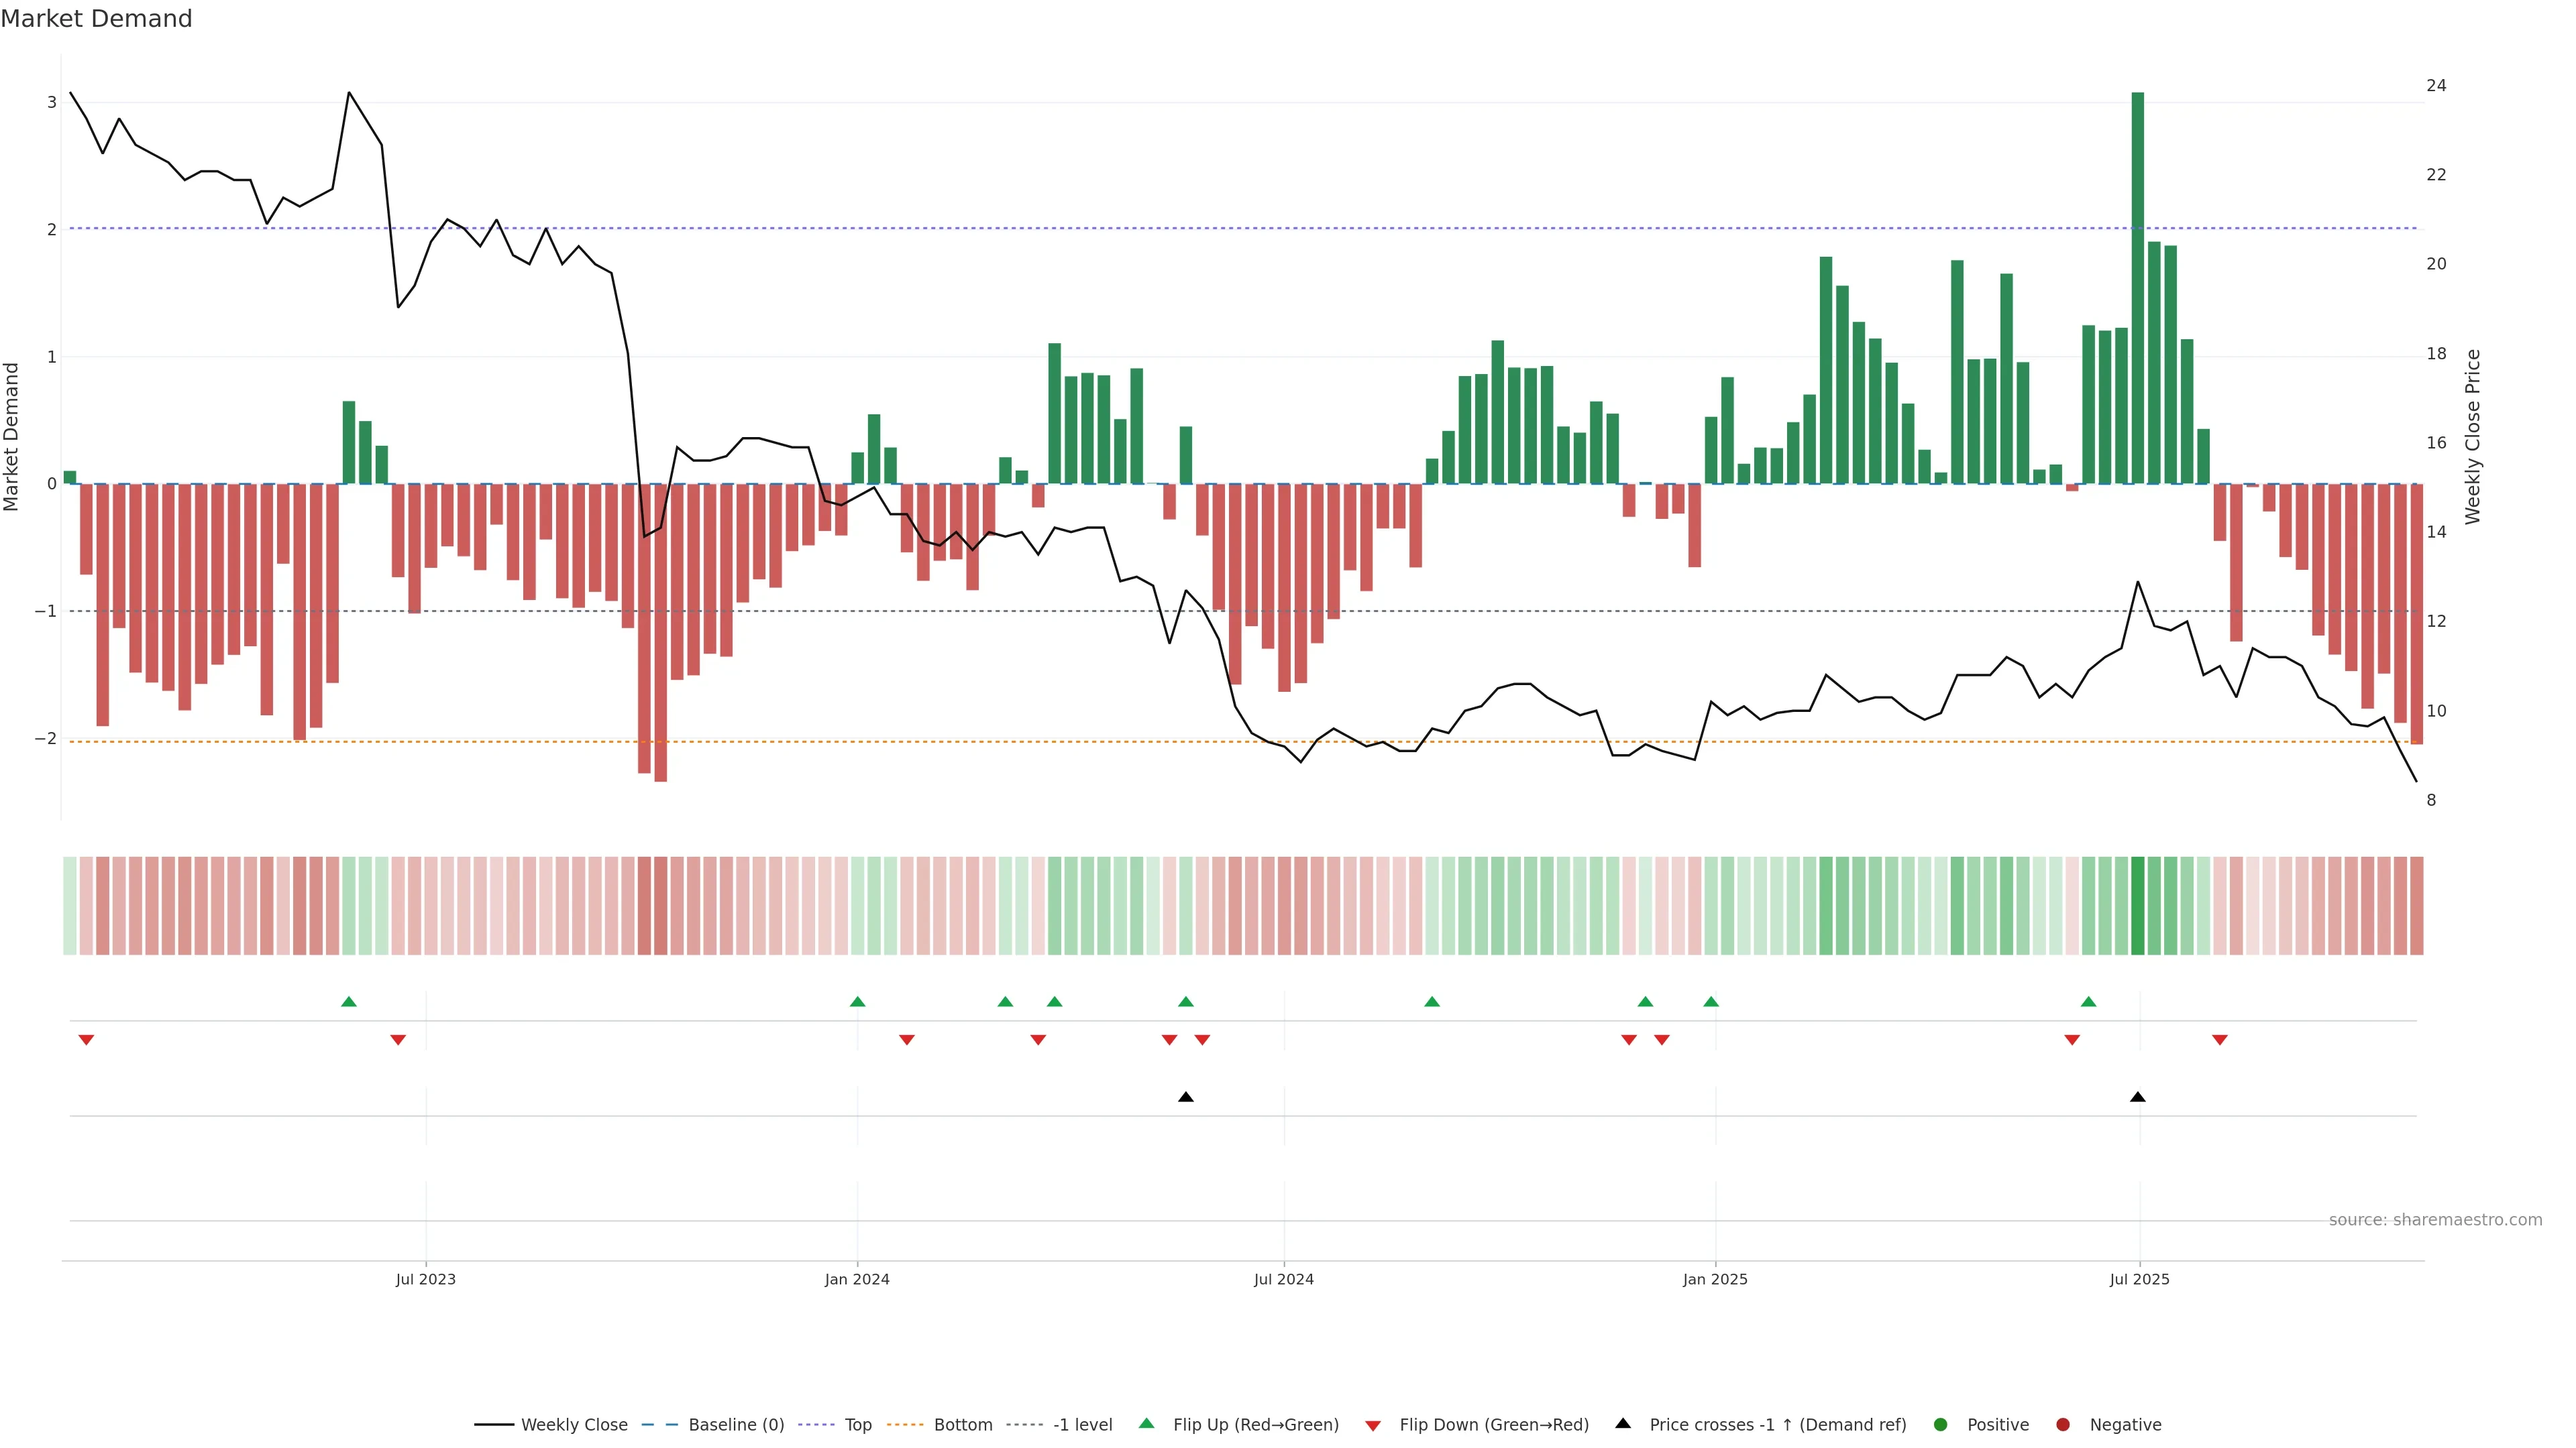The image size is (2576, 1448).
Task: Click the red Flip Down legend triangle
Action: click(1373, 1425)
